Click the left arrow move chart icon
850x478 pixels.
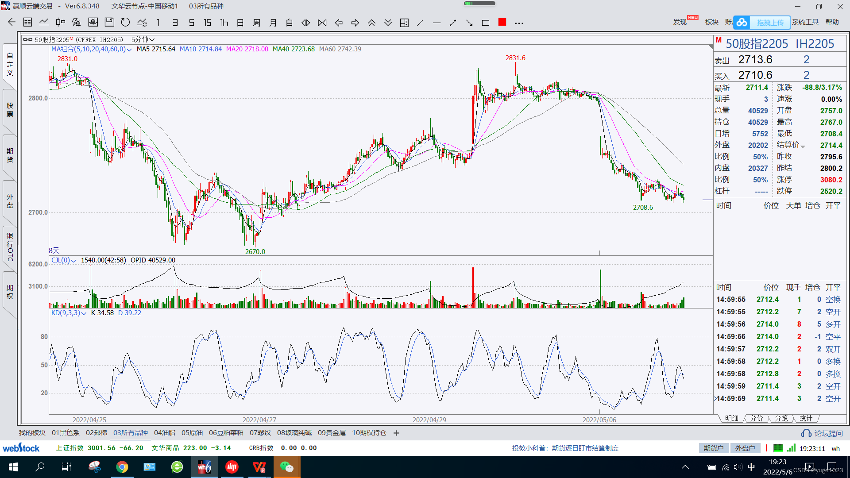point(339,23)
